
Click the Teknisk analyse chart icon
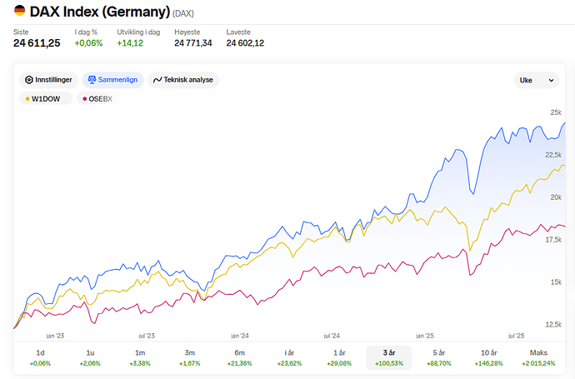(157, 80)
